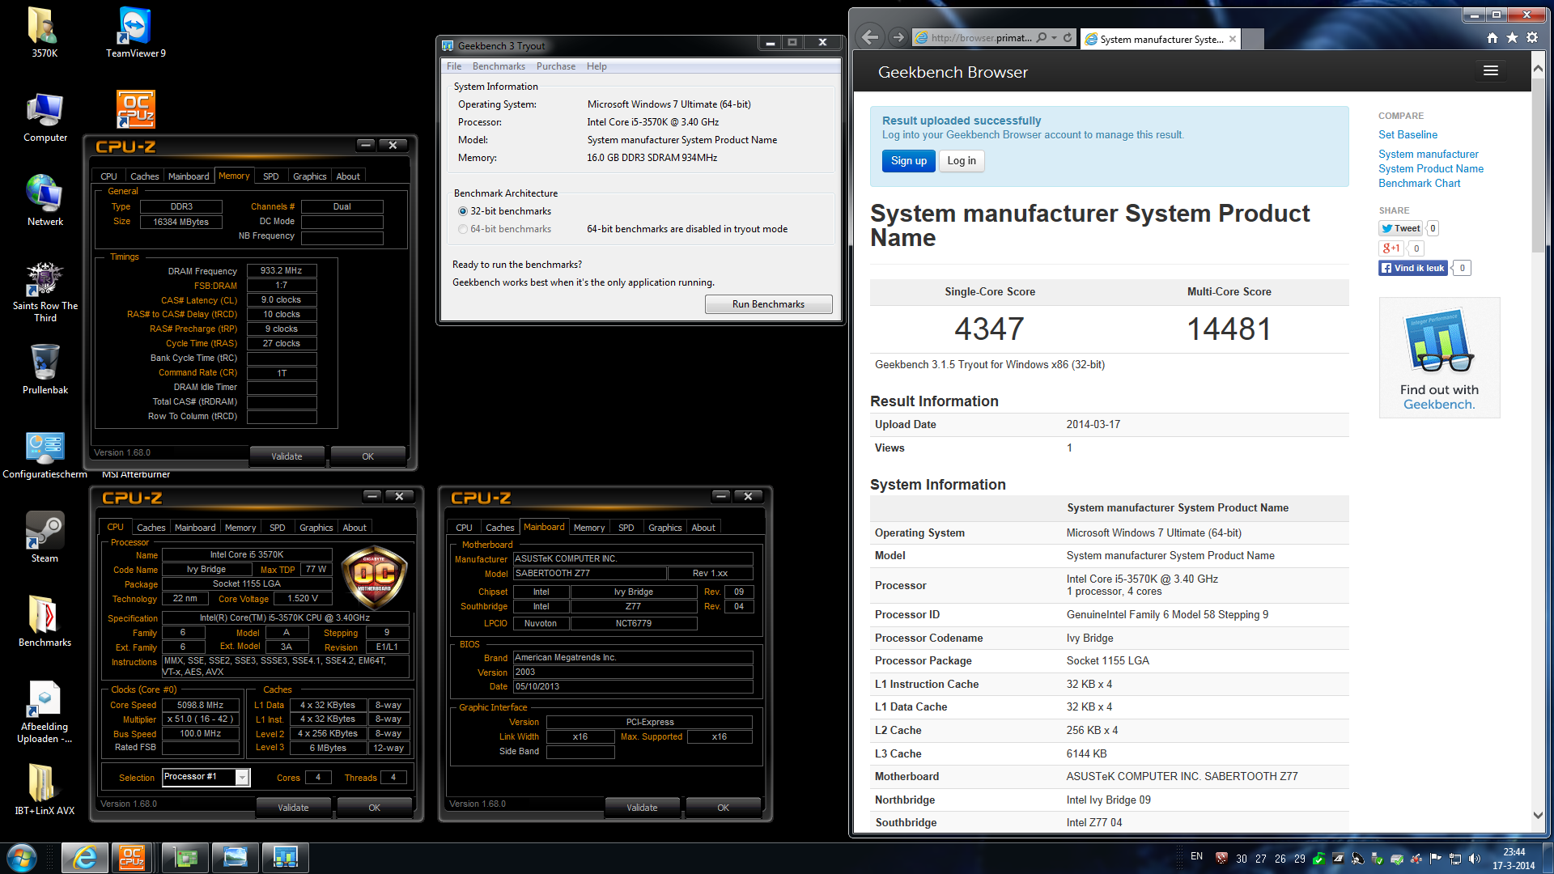The width and height of the screenshot is (1554, 874).
Task: Click the Geekbench Browser title link
Action: (953, 72)
